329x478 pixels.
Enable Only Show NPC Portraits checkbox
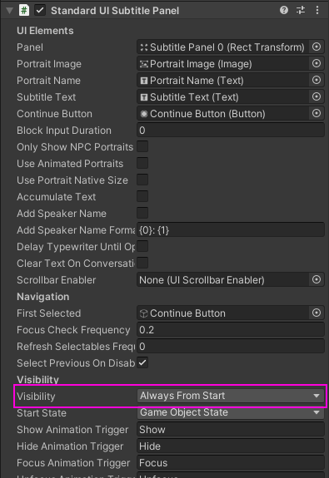142,146
